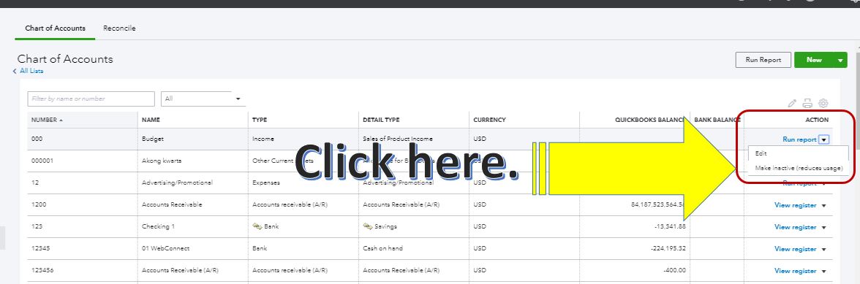Expand action arrow for 01 WebConnect row

(x=823, y=250)
